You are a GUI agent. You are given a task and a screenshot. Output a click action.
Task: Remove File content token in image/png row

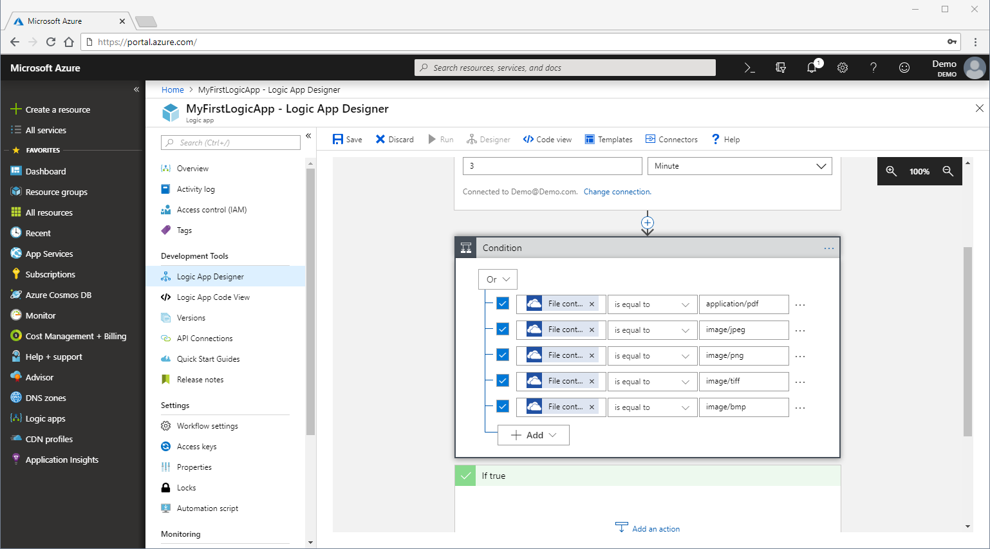tap(592, 355)
